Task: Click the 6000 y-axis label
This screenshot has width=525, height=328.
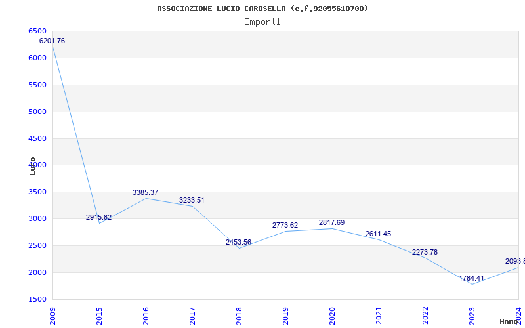Action: [37, 58]
